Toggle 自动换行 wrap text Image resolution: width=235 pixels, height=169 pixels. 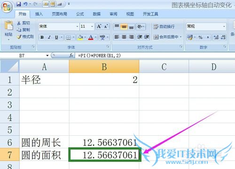164,27
